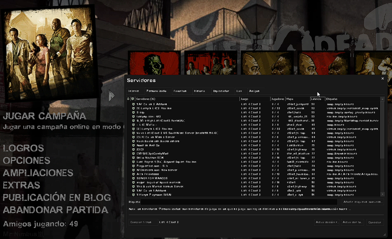Click the shield icon beside Estilo Neutron SDK
Image resolution: width=392 pixels, height=239 pixels.
133,158
